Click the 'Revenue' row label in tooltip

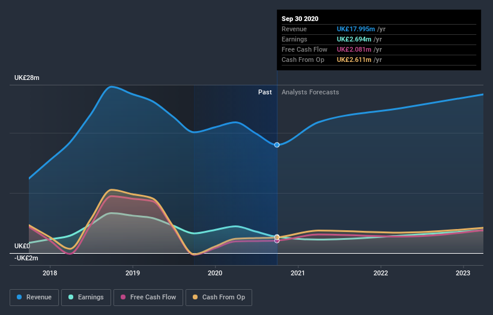(x=294, y=29)
